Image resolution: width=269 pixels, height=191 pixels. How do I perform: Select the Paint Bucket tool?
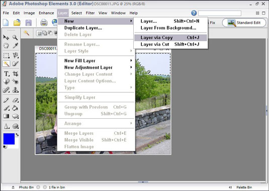coord(15,108)
